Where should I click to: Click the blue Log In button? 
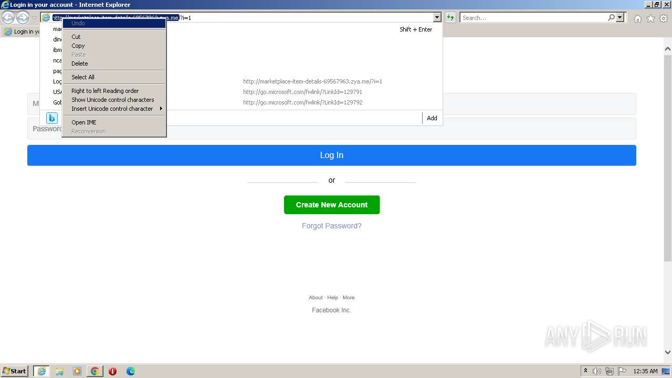[331, 155]
